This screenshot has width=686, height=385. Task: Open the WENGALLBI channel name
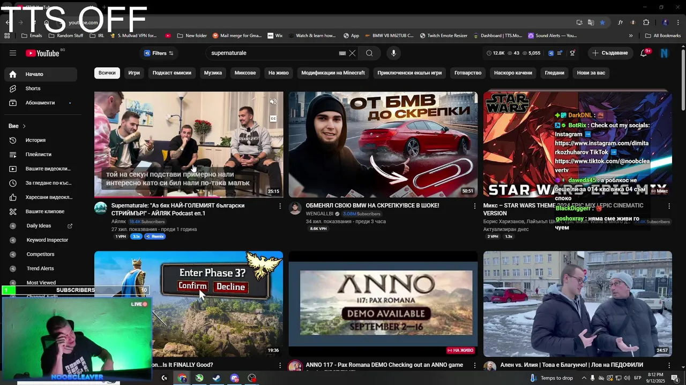[x=320, y=214]
